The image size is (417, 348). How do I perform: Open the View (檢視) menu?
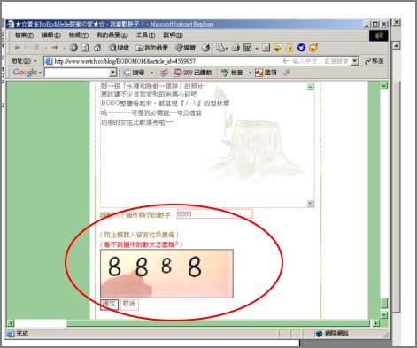tap(79, 35)
